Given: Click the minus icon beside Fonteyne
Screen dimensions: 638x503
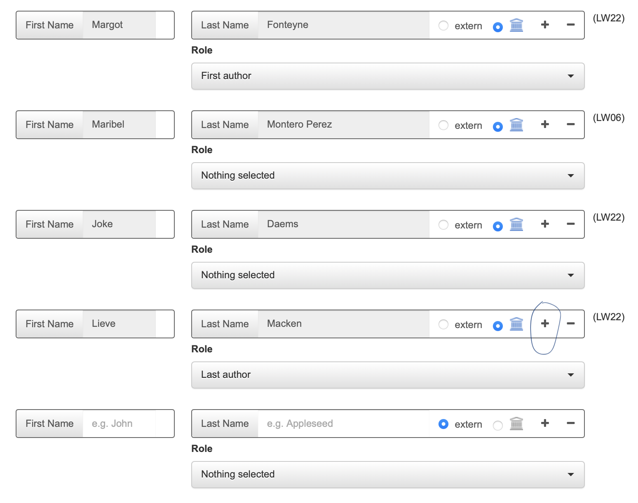Looking at the screenshot, I should click(571, 25).
